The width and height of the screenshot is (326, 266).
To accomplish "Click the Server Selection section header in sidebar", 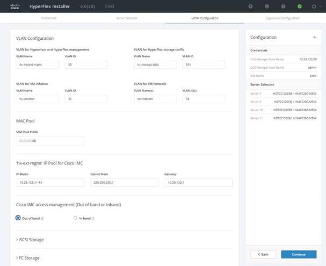I will 262,85.
